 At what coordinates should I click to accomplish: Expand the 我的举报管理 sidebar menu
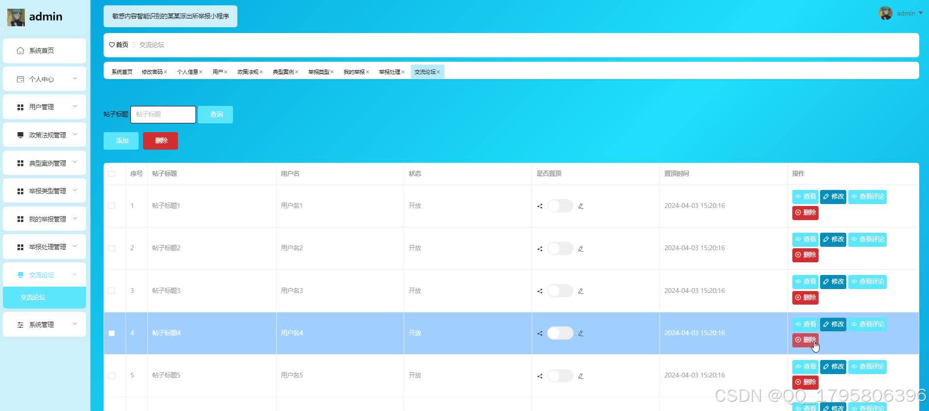pyautogui.click(x=44, y=219)
